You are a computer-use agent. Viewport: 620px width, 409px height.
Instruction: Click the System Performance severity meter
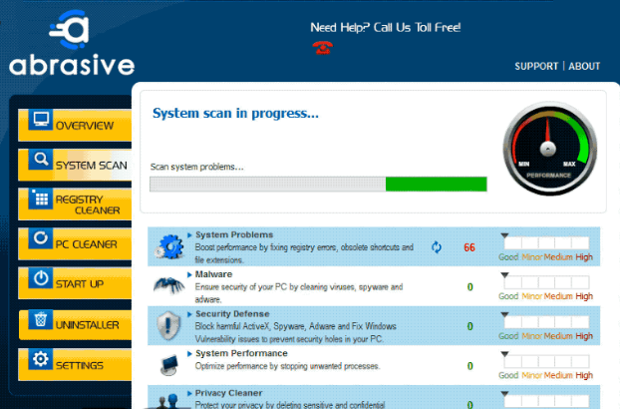click(547, 360)
